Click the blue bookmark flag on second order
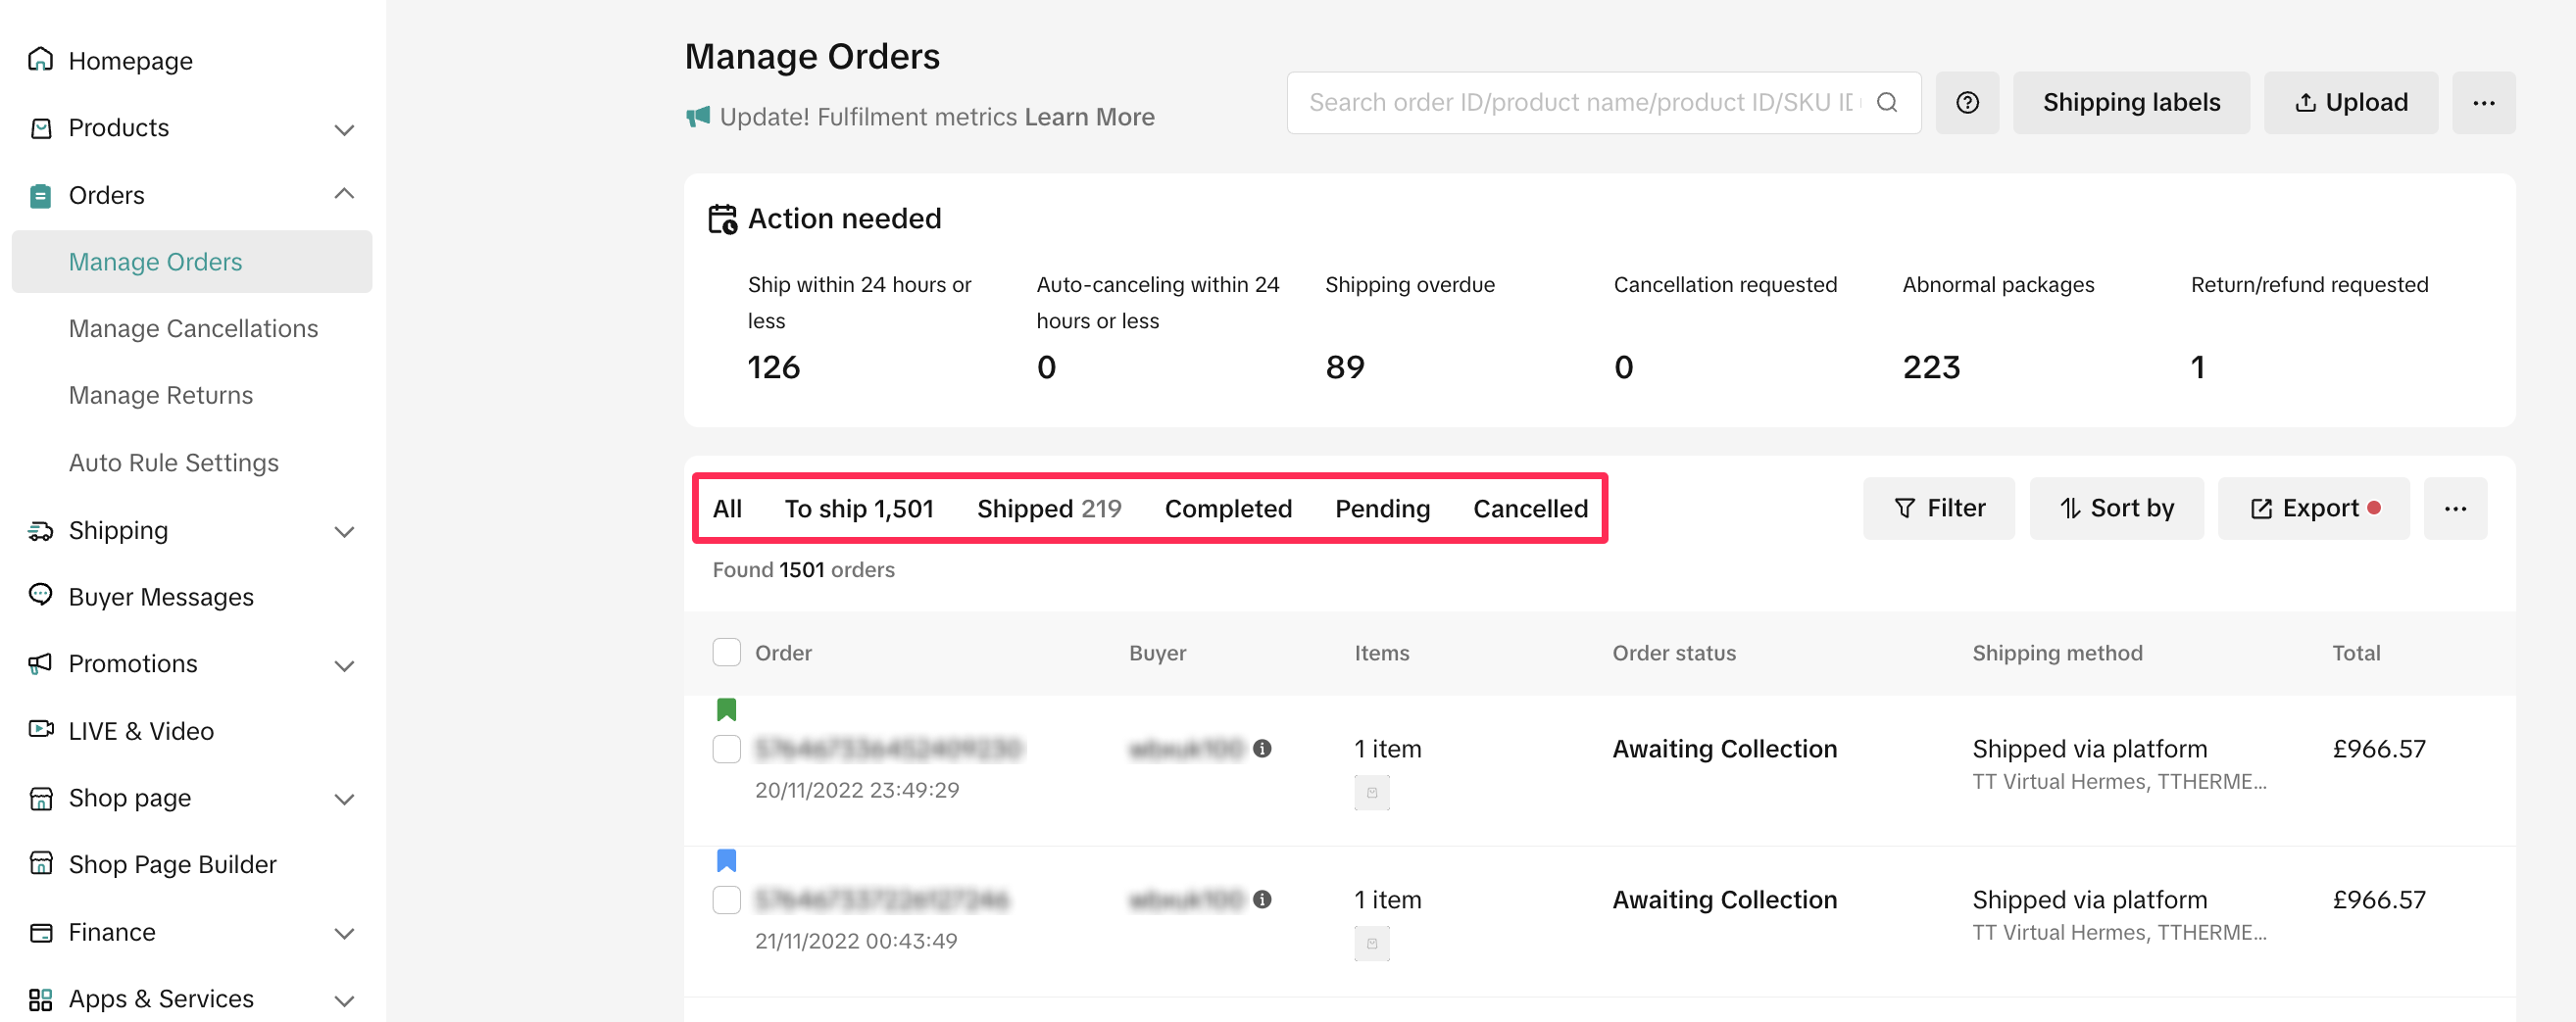Screen dimensions: 2576x1022 [727, 860]
